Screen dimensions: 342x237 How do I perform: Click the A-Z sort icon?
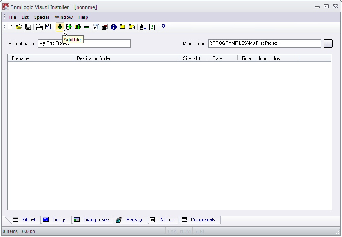point(143,27)
